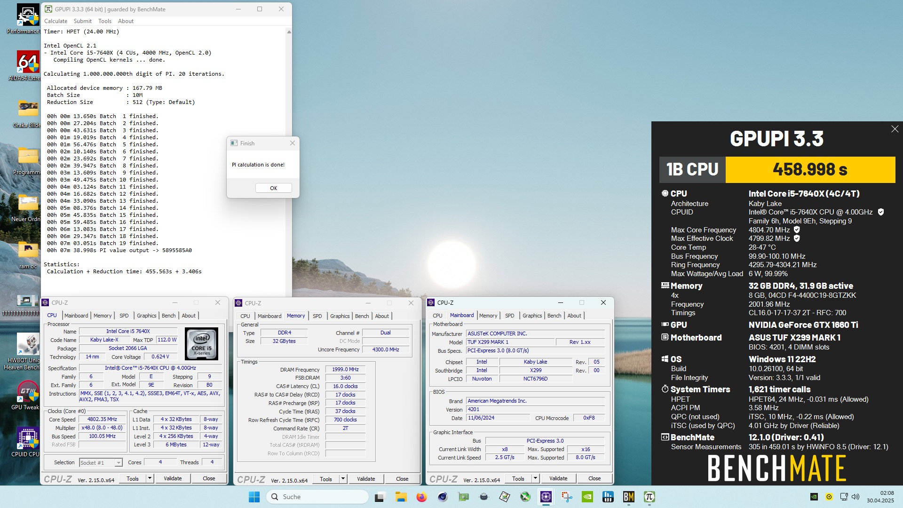This screenshot has height=508, width=903.
Task: Open Bench tab in CPU-tab CPU-Z window
Action: click(x=168, y=316)
